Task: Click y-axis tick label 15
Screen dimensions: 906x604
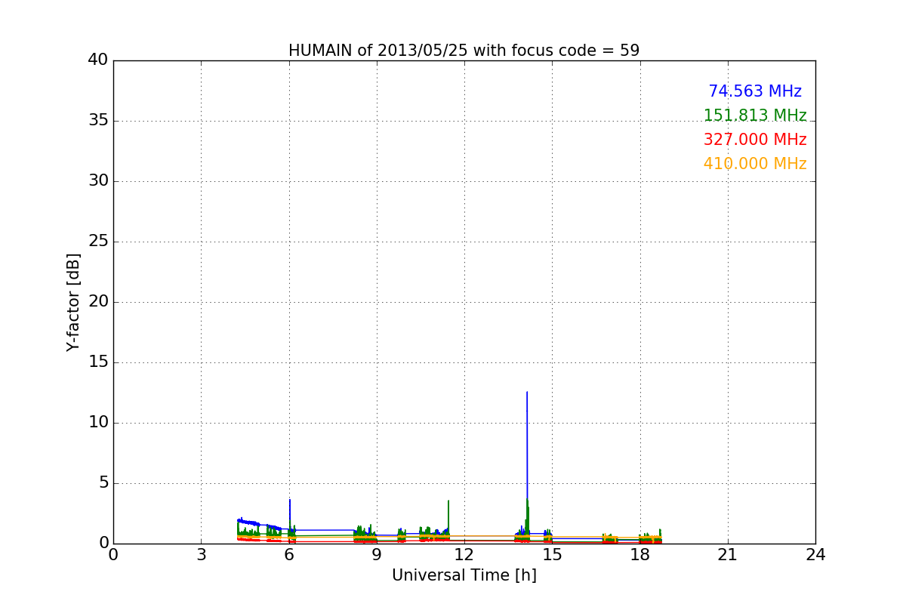Action: coord(98,362)
